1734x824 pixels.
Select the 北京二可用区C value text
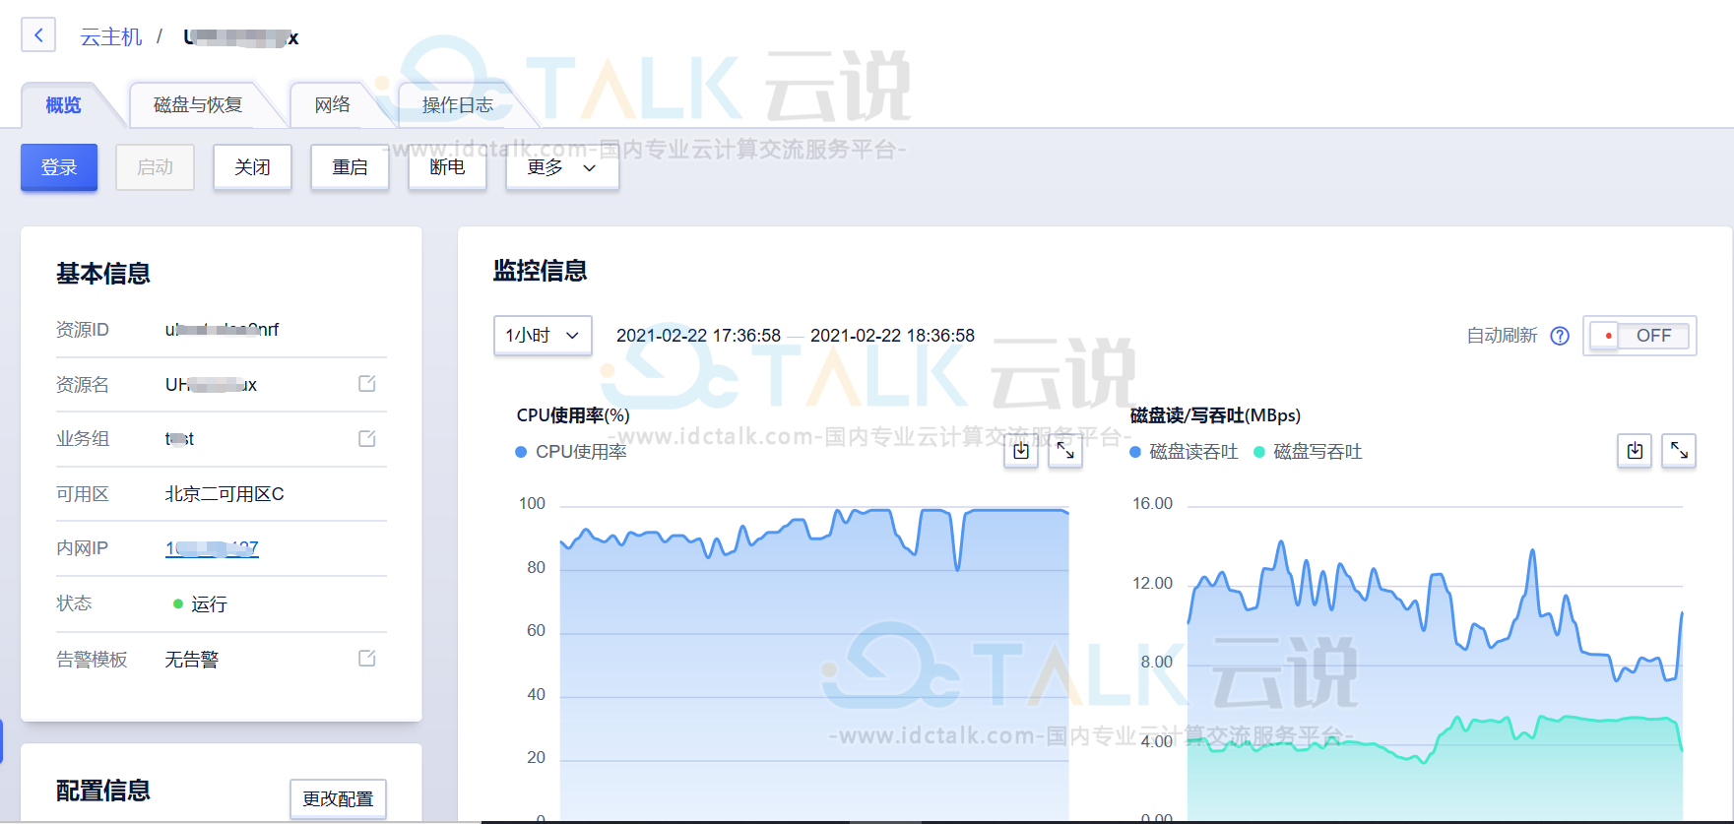tap(225, 494)
